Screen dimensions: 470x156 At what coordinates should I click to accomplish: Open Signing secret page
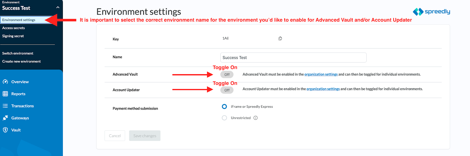[x=13, y=36]
